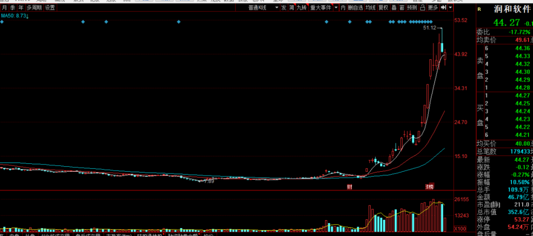Viewport: 533px width, 236px height.
Task: Click the 财 financial marker under the chart
Action: tap(349, 187)
